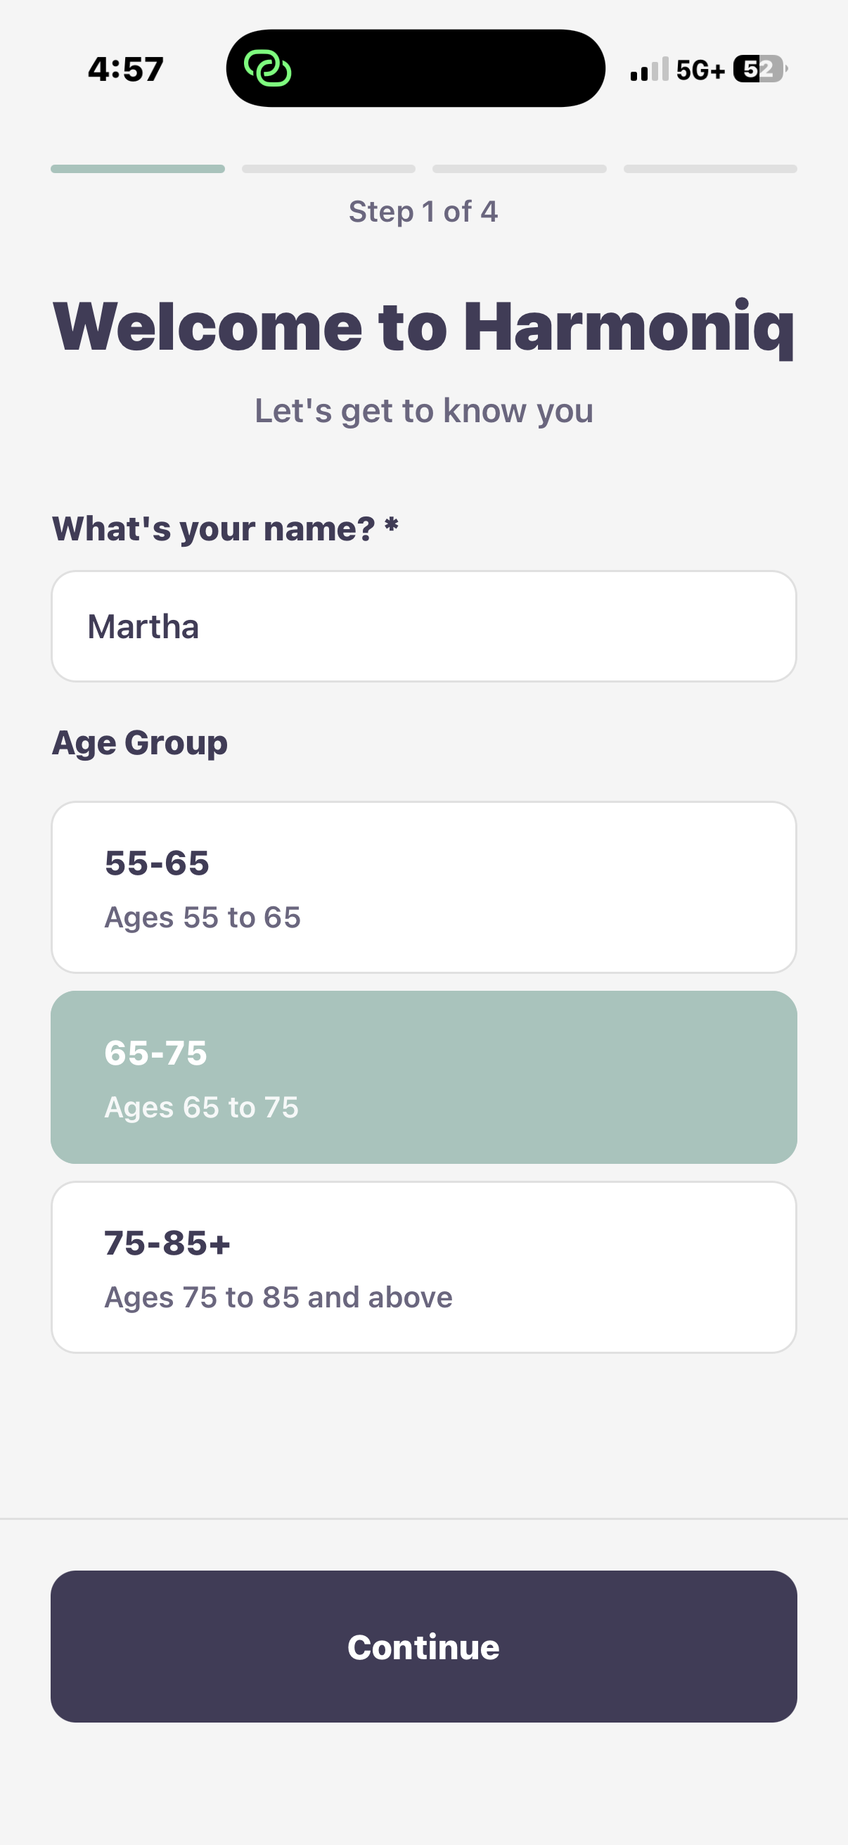Tap the "Welcome to Harmoniq" heading
The image size is (848, 1845).
423,326
